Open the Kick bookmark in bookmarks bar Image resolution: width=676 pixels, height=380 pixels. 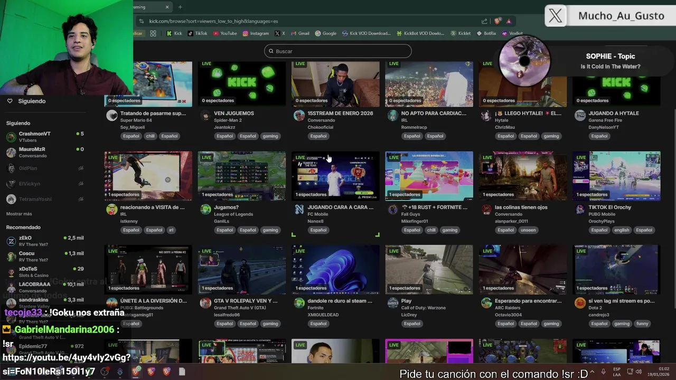[x=174, y=33]
